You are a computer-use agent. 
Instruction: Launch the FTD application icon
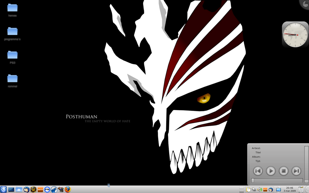[x=47, y=189]
